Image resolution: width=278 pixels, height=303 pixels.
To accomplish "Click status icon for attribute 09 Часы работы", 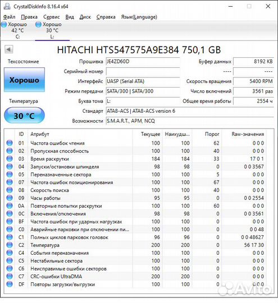I will click(10, 198).
